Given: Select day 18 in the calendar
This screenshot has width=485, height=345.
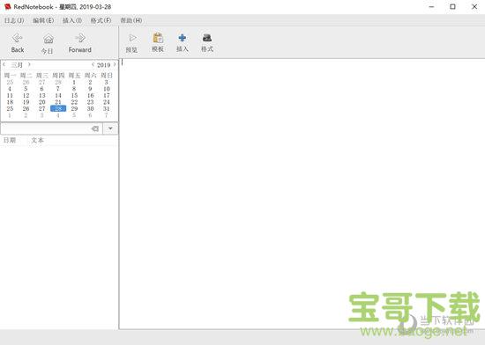Looking at the screenshot, I should point(10,102).
